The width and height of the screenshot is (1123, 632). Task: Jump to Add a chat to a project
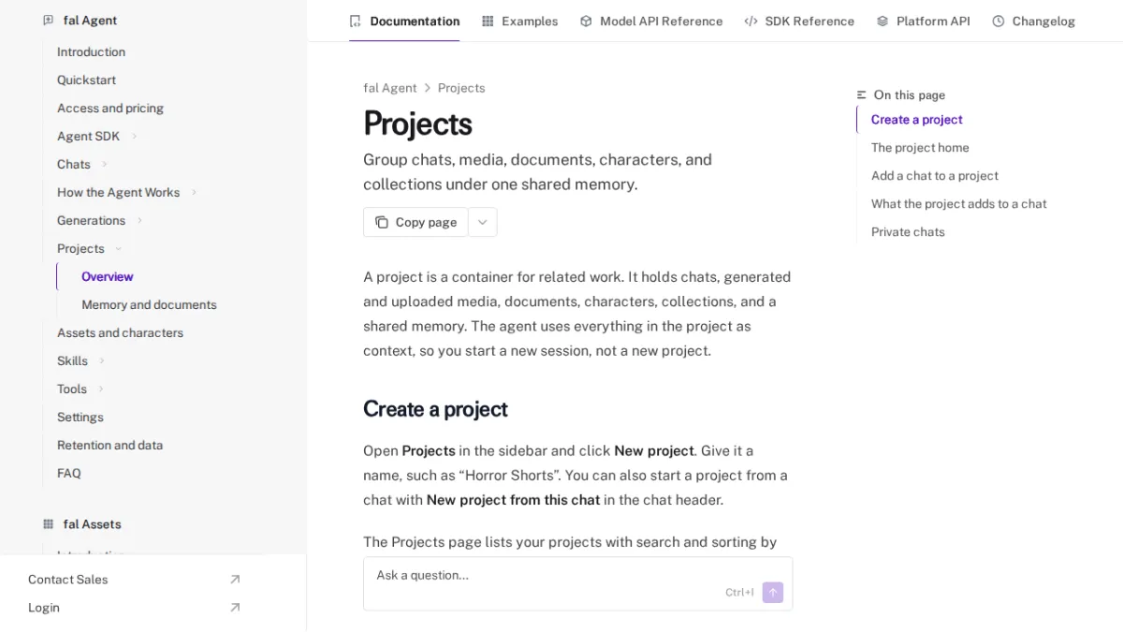tap(935, 175)
